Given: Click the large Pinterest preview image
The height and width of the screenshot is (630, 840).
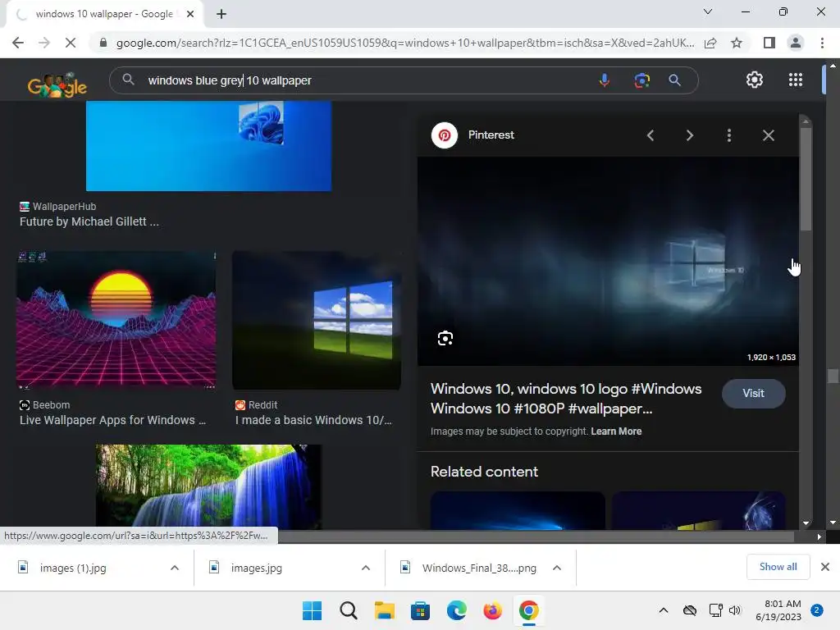Looking at the screenshot, I should pos(608,262).
